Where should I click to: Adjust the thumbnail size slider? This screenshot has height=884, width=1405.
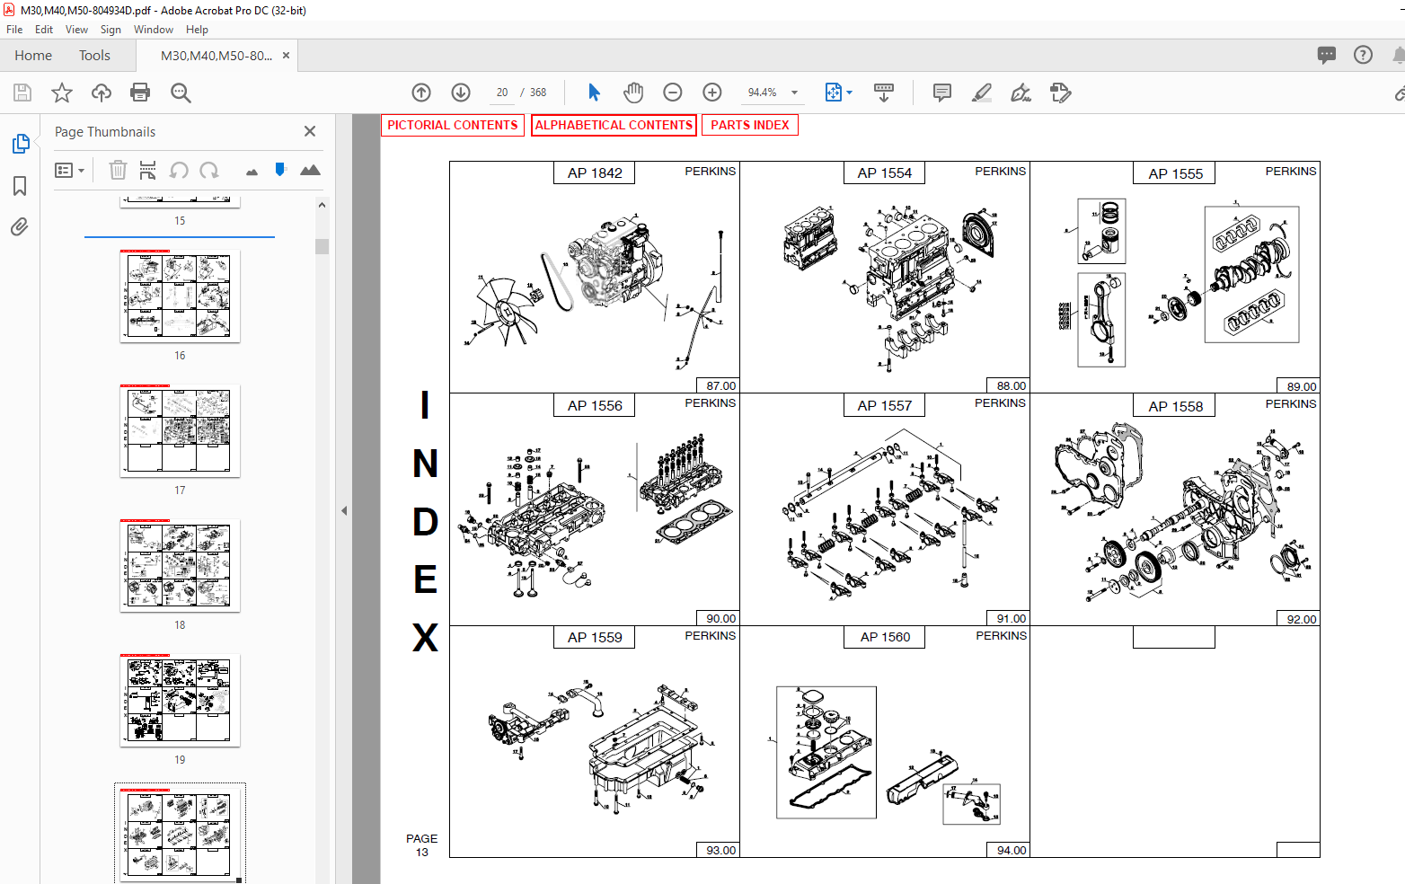tap(280, 169)
